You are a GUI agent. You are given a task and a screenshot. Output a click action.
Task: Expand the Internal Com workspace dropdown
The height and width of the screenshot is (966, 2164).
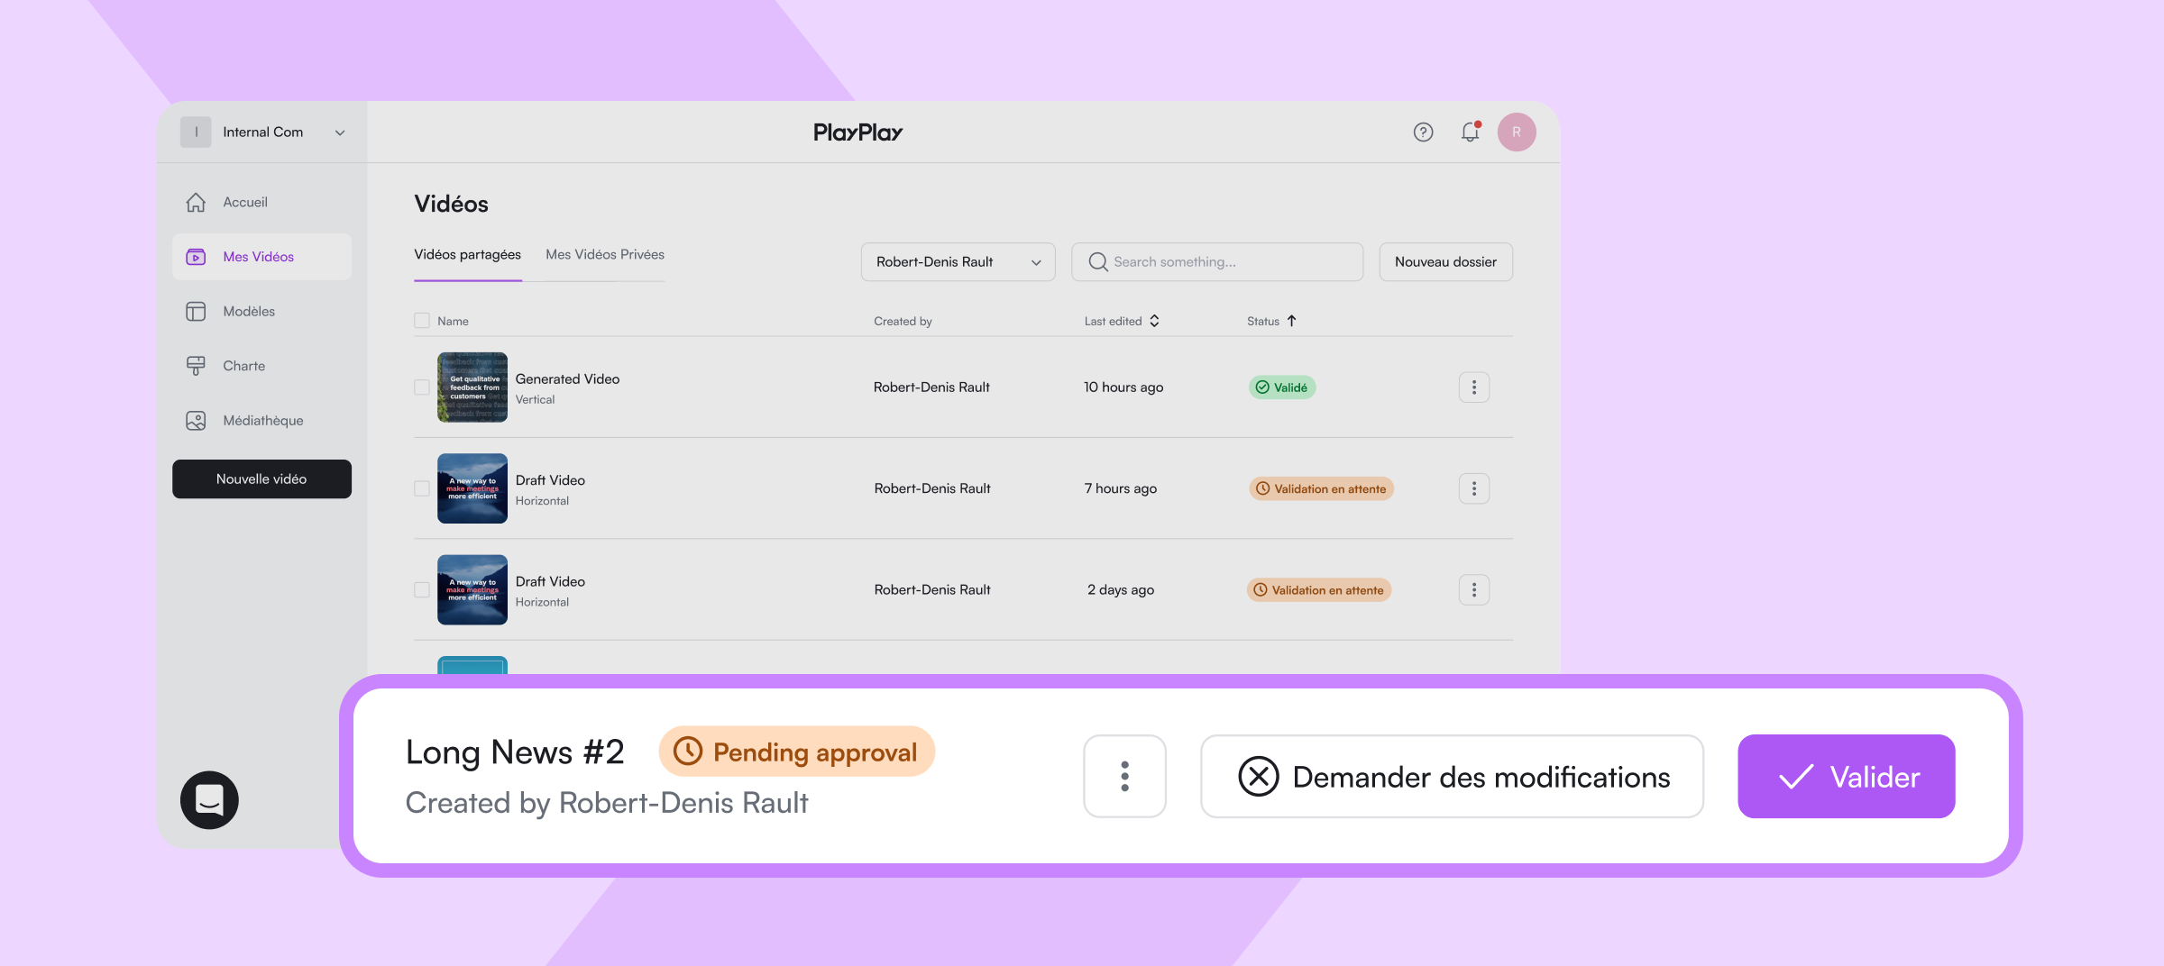[340, 132]
